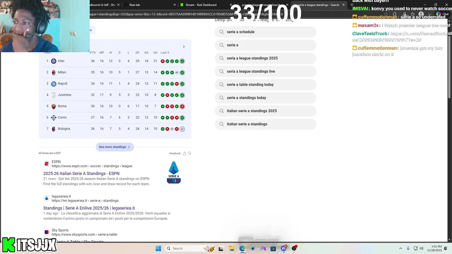Pick 'italian serie a standings 2025' suggestion

click(x=266, y=111)
